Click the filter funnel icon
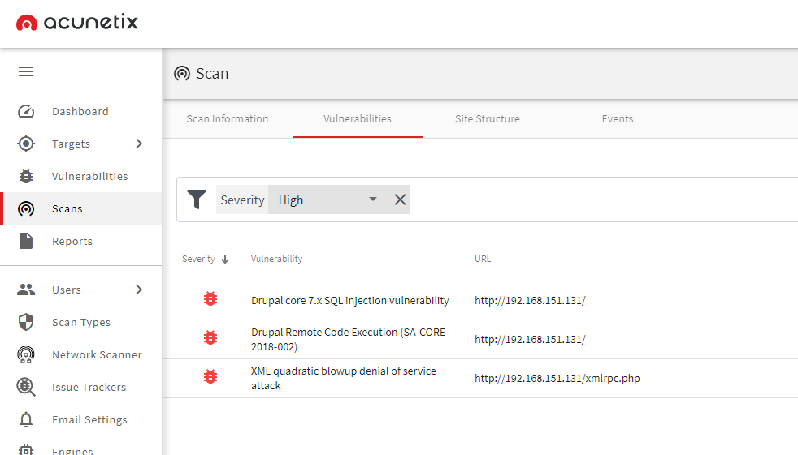Image resolution: width=798 pixels, height=455 pixels. (197, 200)
